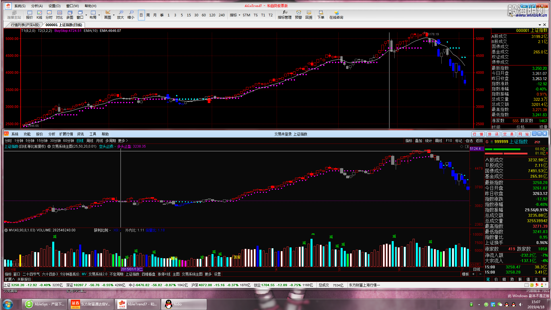This screenshot has height=310, width=551.
Task: Click the diamond marker icon near chart top right
Action: [461, 147]
